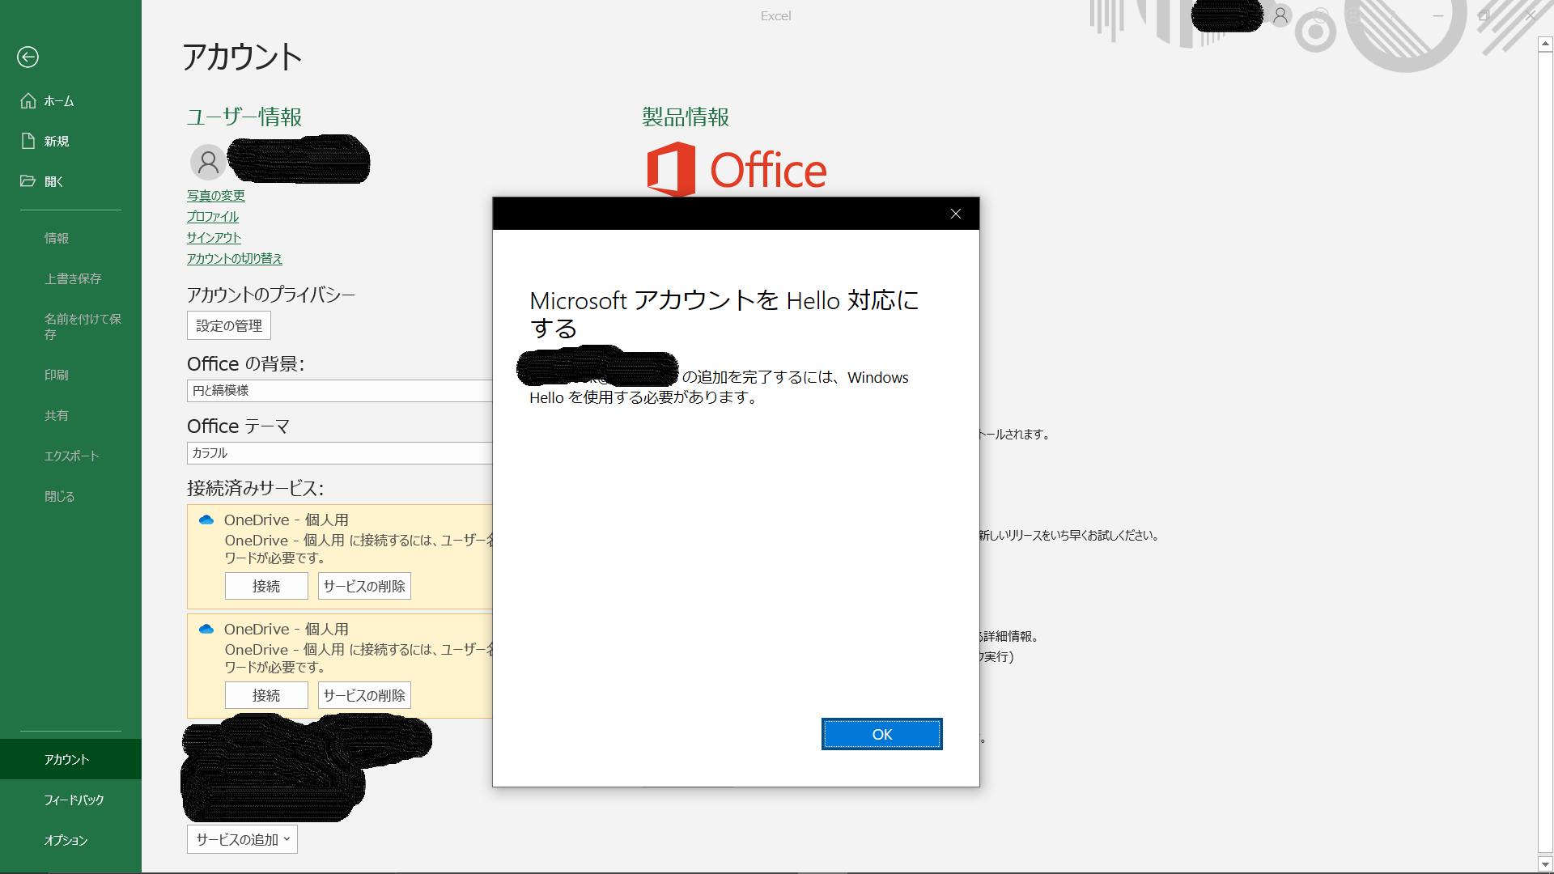Click the scrollbar down arrow
Viewport: 1554px width, 874px height.
click(x=1545, y=864)
